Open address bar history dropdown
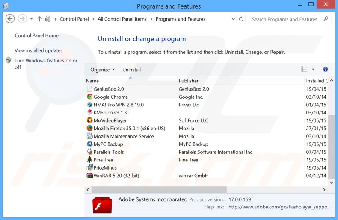338x220 pixels. click(x=233, y=19)
